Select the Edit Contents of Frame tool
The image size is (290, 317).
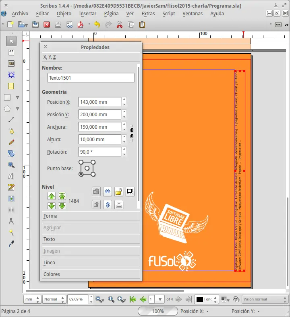pyautogui.click(x=11, y=176)
